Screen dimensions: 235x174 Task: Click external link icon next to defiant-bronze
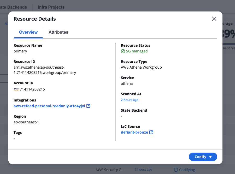point(151,132)
